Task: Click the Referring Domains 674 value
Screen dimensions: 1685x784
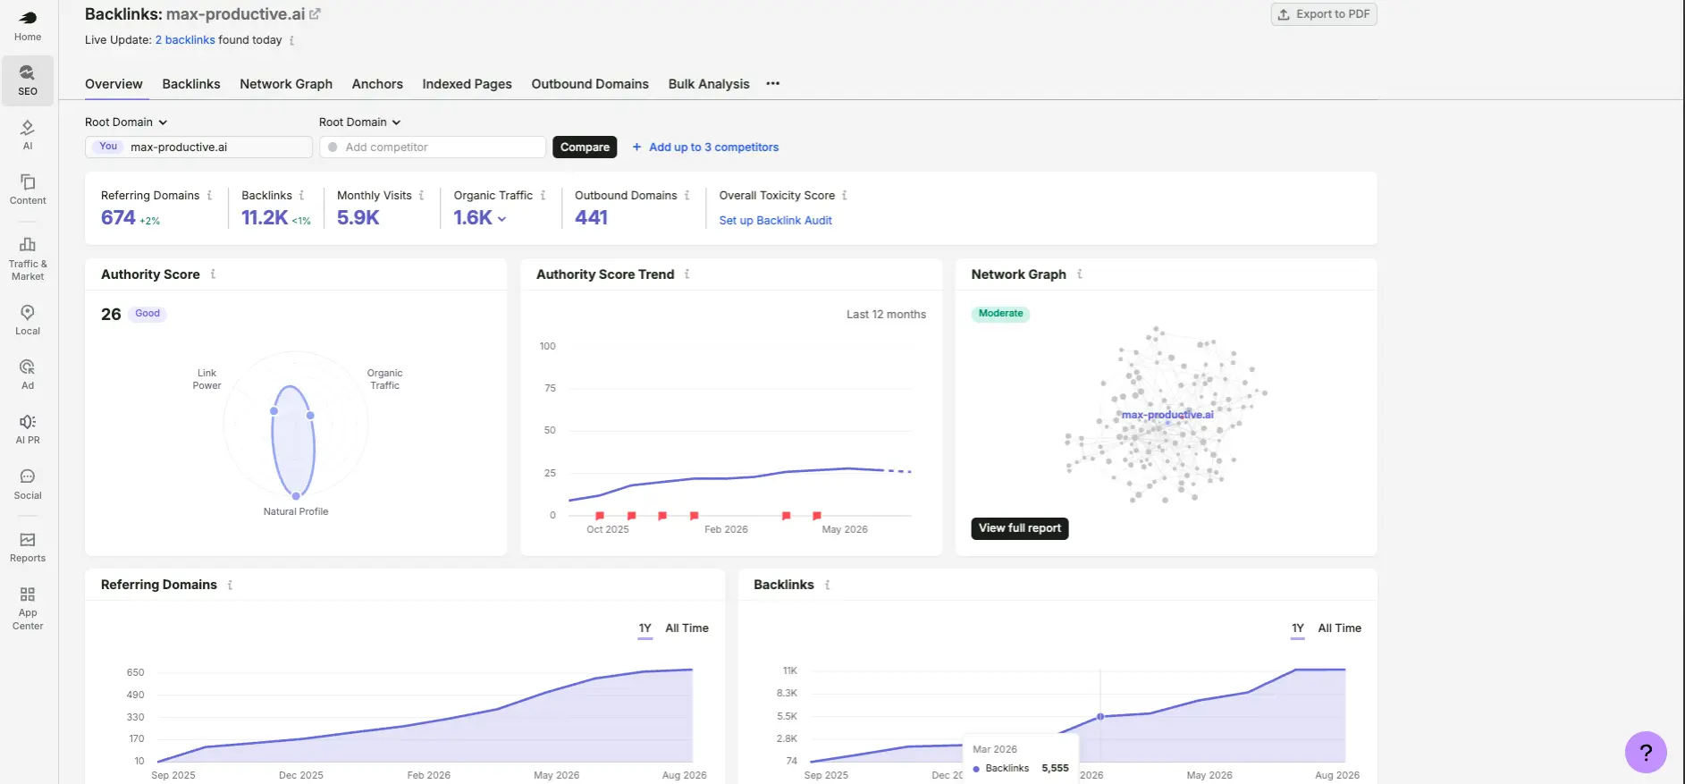Action: click(x=118, y=218)
